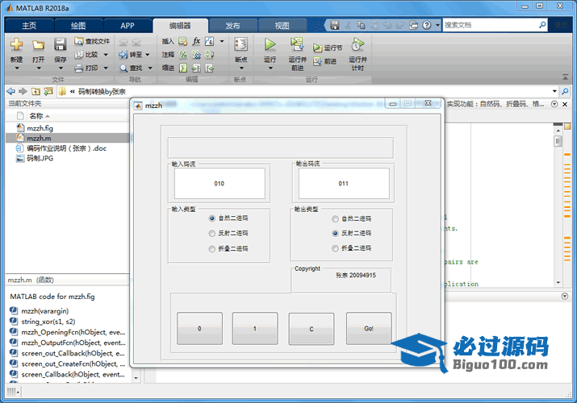Click the Print icon
577x403 pixels.
[x=79, y=68]
